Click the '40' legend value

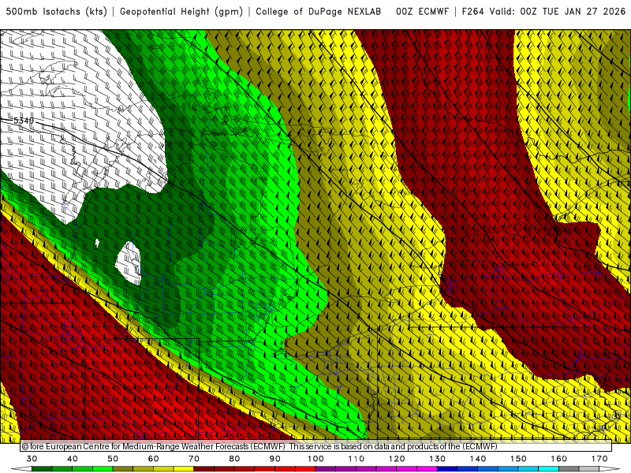pos(73,459)
